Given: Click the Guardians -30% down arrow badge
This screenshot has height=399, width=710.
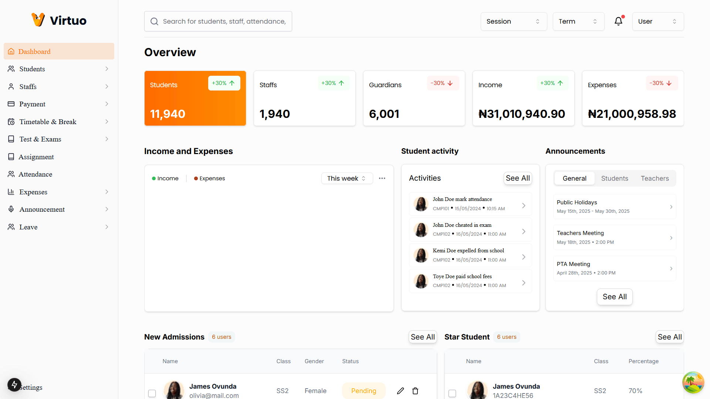Looking at the screenshot, I should pos(443,83).
